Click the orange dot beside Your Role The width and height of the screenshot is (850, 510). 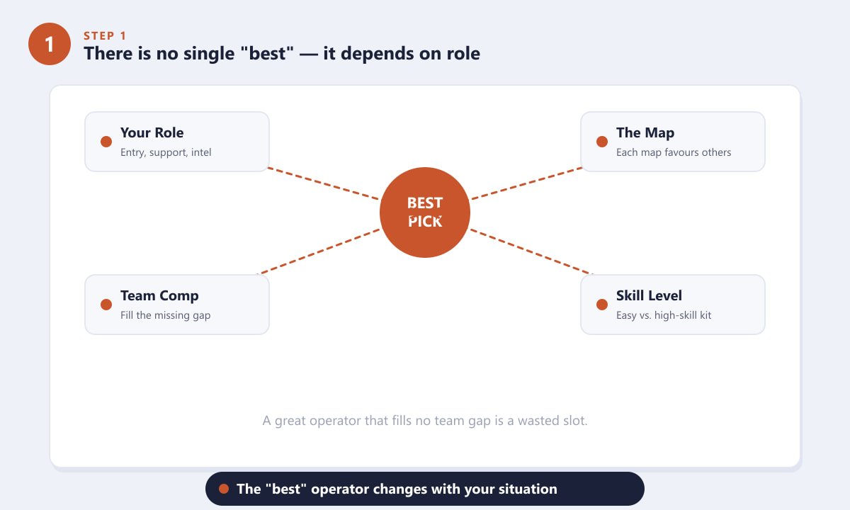point(106,142)
